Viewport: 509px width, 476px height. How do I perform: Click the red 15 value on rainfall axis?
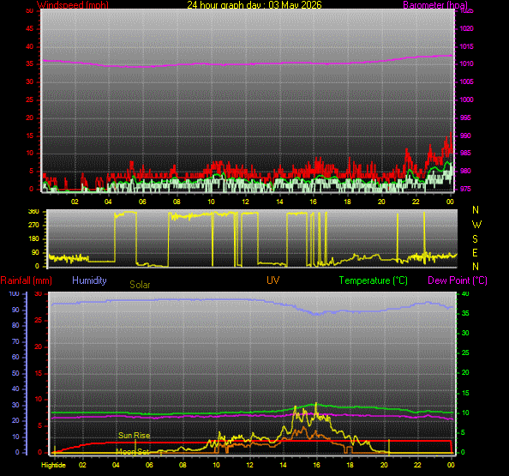point(39,373)
